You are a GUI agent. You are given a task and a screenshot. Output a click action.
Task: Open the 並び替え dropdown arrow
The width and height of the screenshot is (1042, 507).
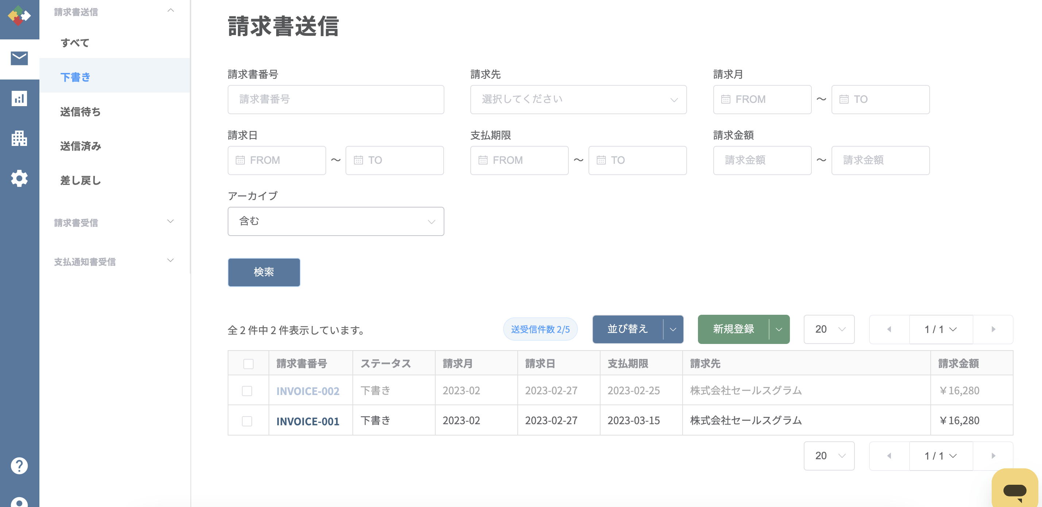(673, 329)
